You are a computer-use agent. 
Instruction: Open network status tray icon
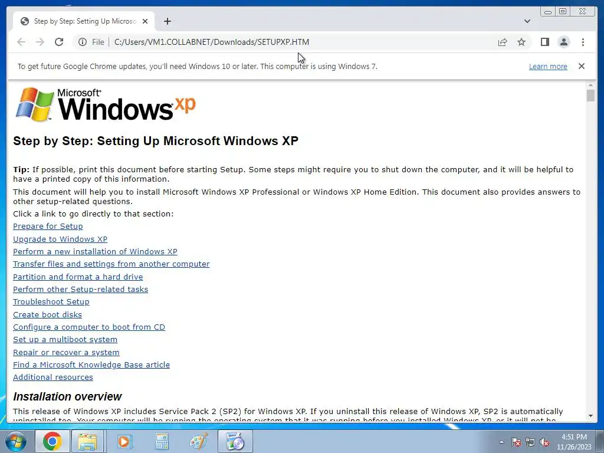click(530, 442)
